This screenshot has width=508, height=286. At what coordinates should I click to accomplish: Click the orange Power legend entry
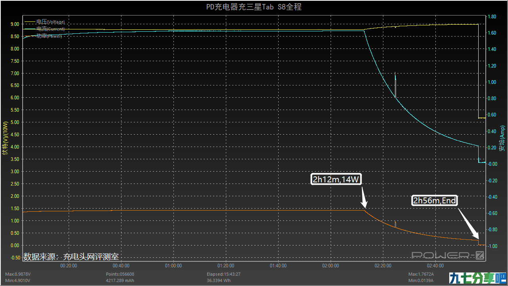coord(44,36)
